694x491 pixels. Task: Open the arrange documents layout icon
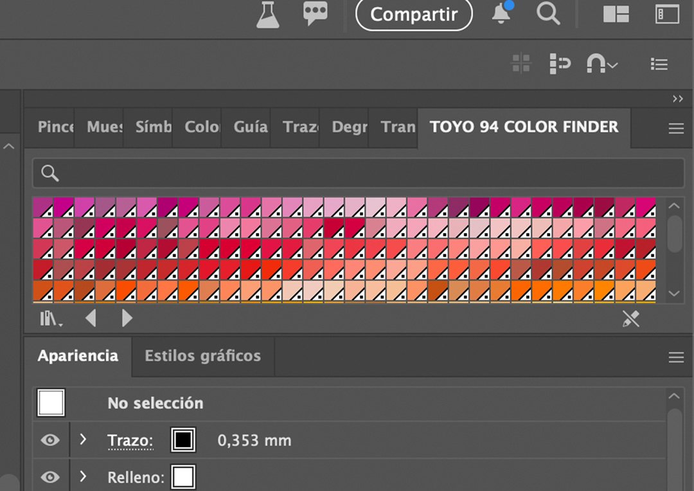(616, 14)
